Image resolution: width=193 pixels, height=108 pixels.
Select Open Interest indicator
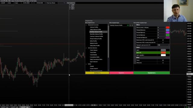(x=94, y=62)
